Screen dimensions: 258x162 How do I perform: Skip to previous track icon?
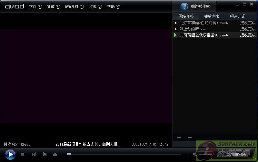coord(34,155)
